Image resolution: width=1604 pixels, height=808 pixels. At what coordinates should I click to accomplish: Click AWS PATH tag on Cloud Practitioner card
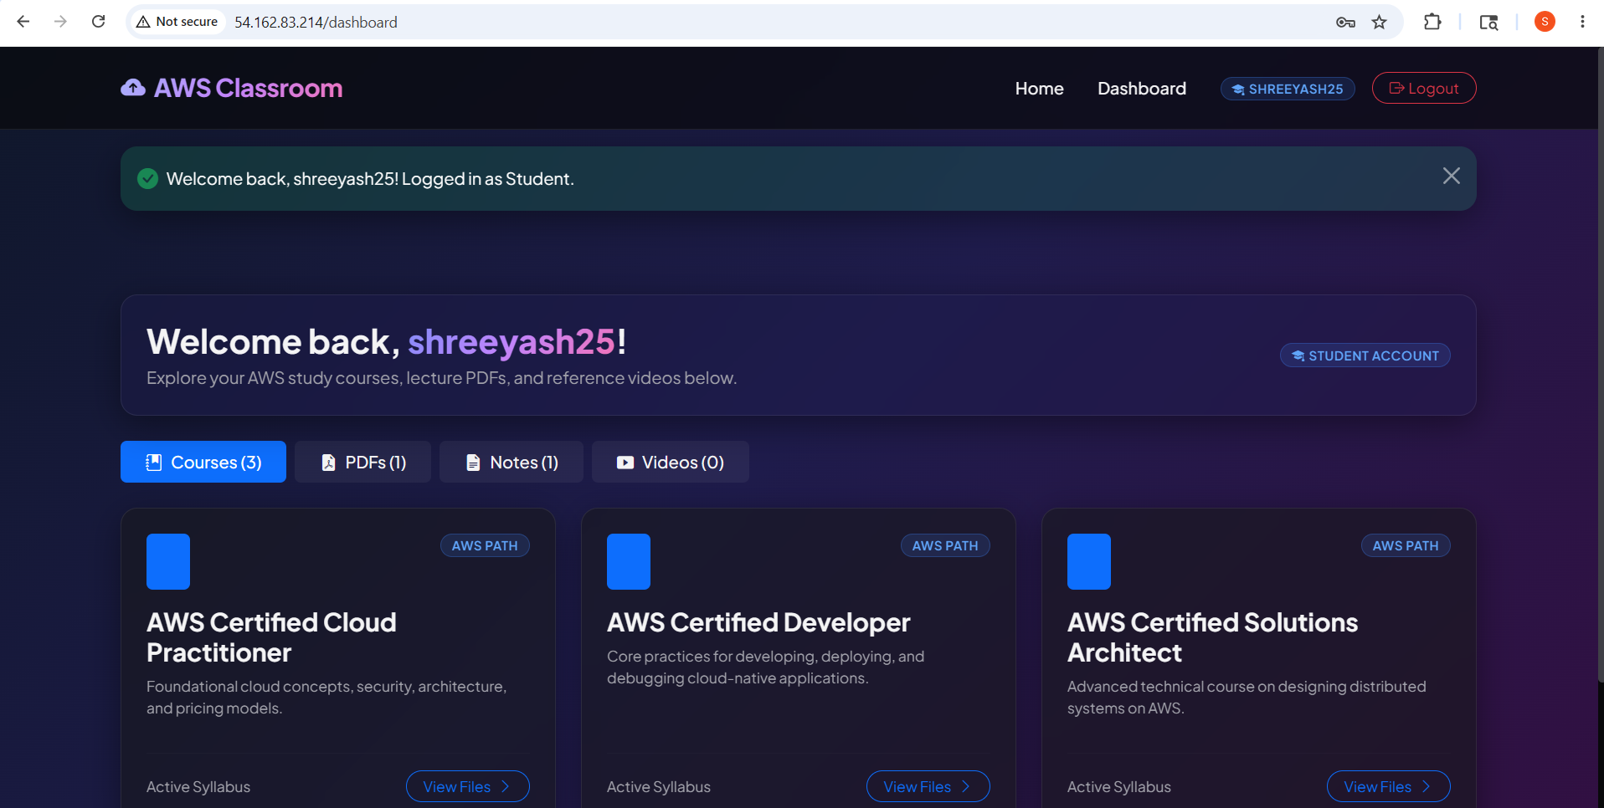click(485, 545)
